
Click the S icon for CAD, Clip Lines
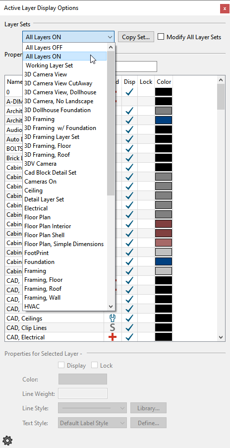[113, 327]
